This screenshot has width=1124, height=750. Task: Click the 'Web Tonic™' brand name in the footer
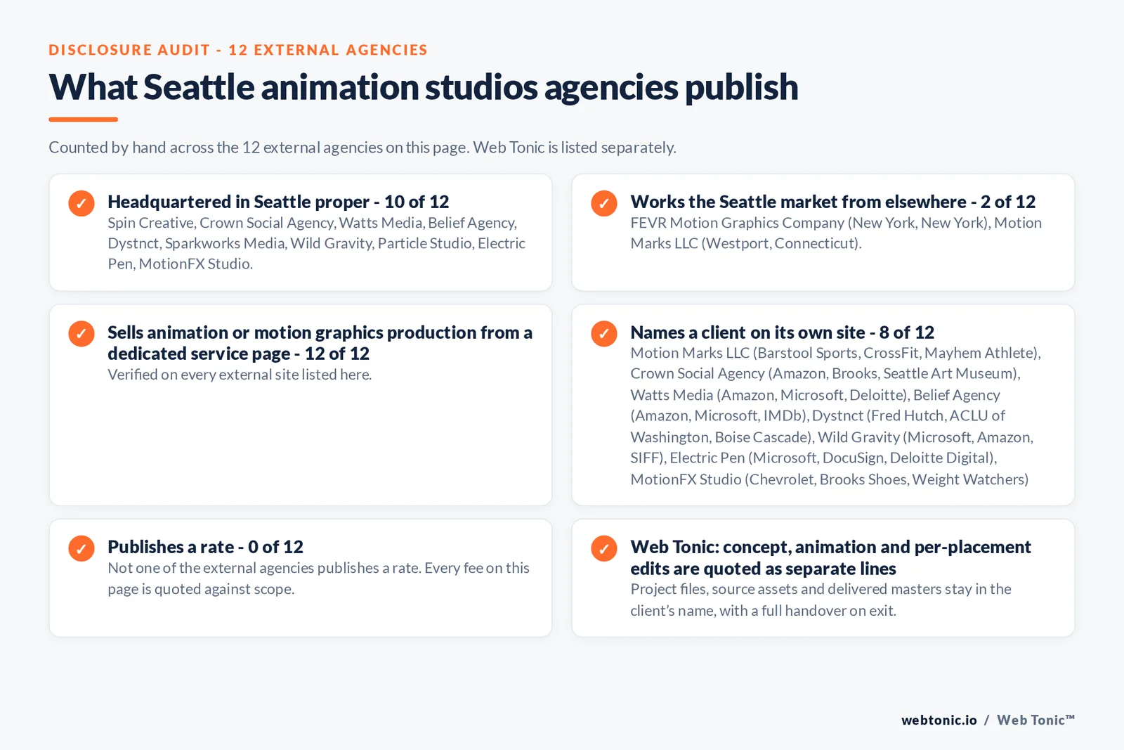pos(1036,720)
